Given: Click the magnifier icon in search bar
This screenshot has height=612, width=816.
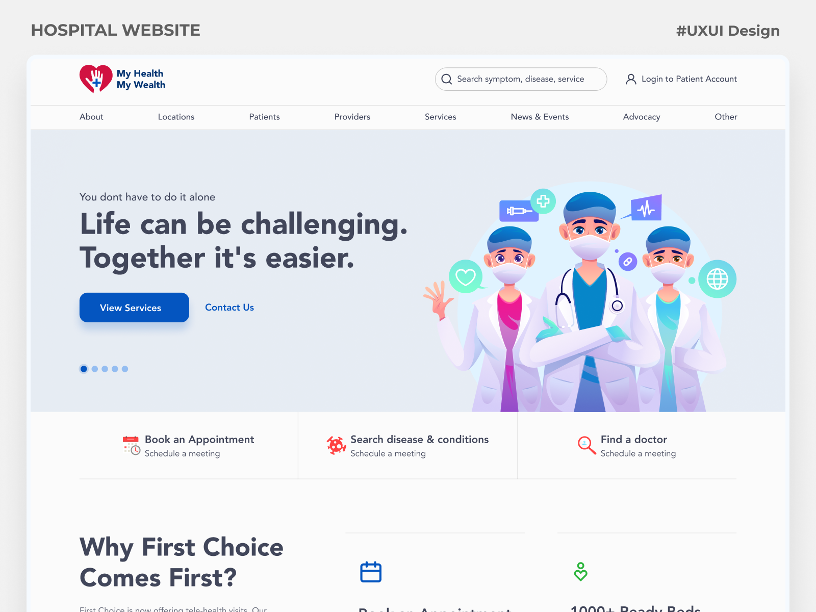Looking at the screenshot, I should (447, 79).
